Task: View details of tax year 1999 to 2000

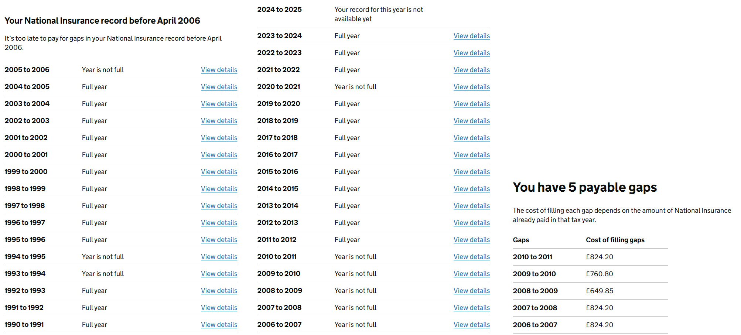Action: tap(219, 172)
